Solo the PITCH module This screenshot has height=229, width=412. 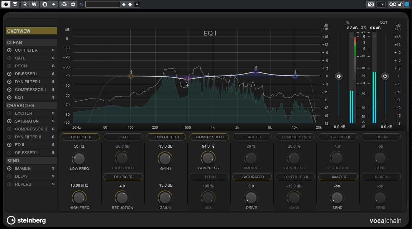(x=53, y=66)
